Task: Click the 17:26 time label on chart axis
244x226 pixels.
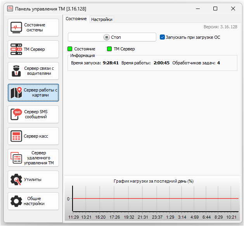Action: 115,217
